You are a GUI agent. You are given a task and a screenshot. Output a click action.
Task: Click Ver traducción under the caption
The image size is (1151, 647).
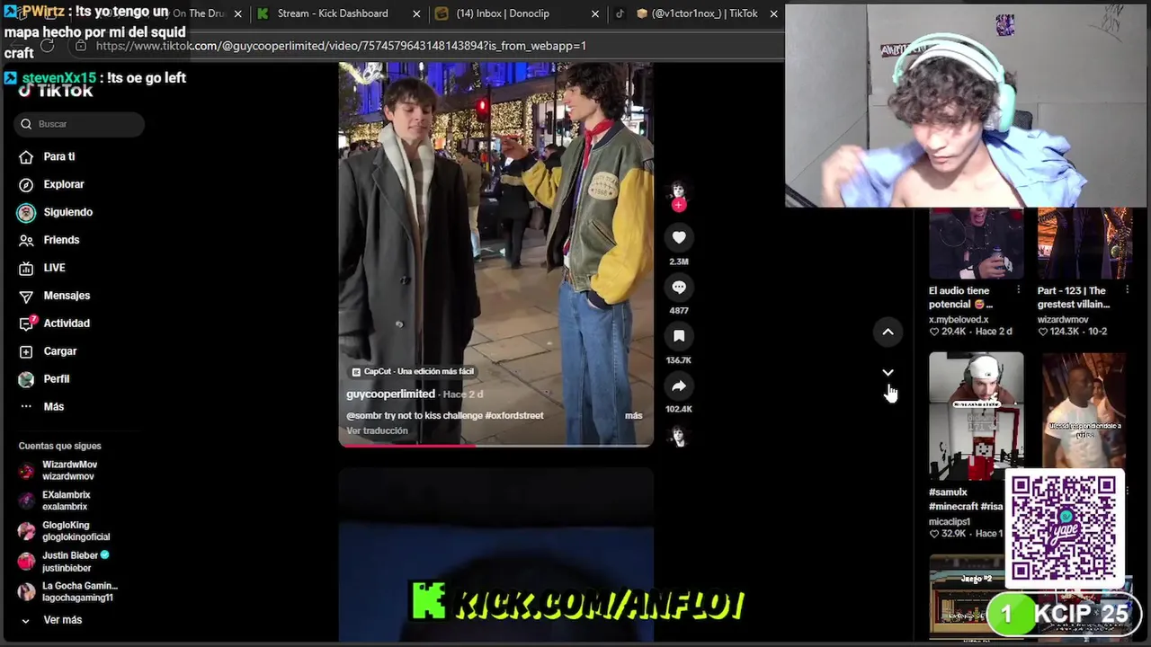click(377, 430)
